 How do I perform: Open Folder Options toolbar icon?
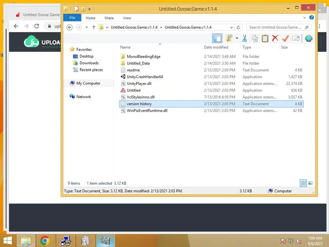[x=229, y=39]
